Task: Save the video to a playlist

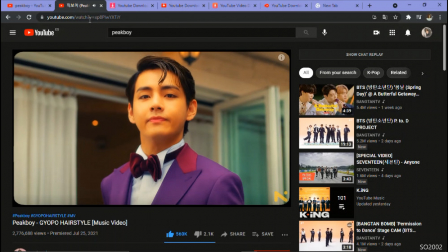Action: point(263,234)
